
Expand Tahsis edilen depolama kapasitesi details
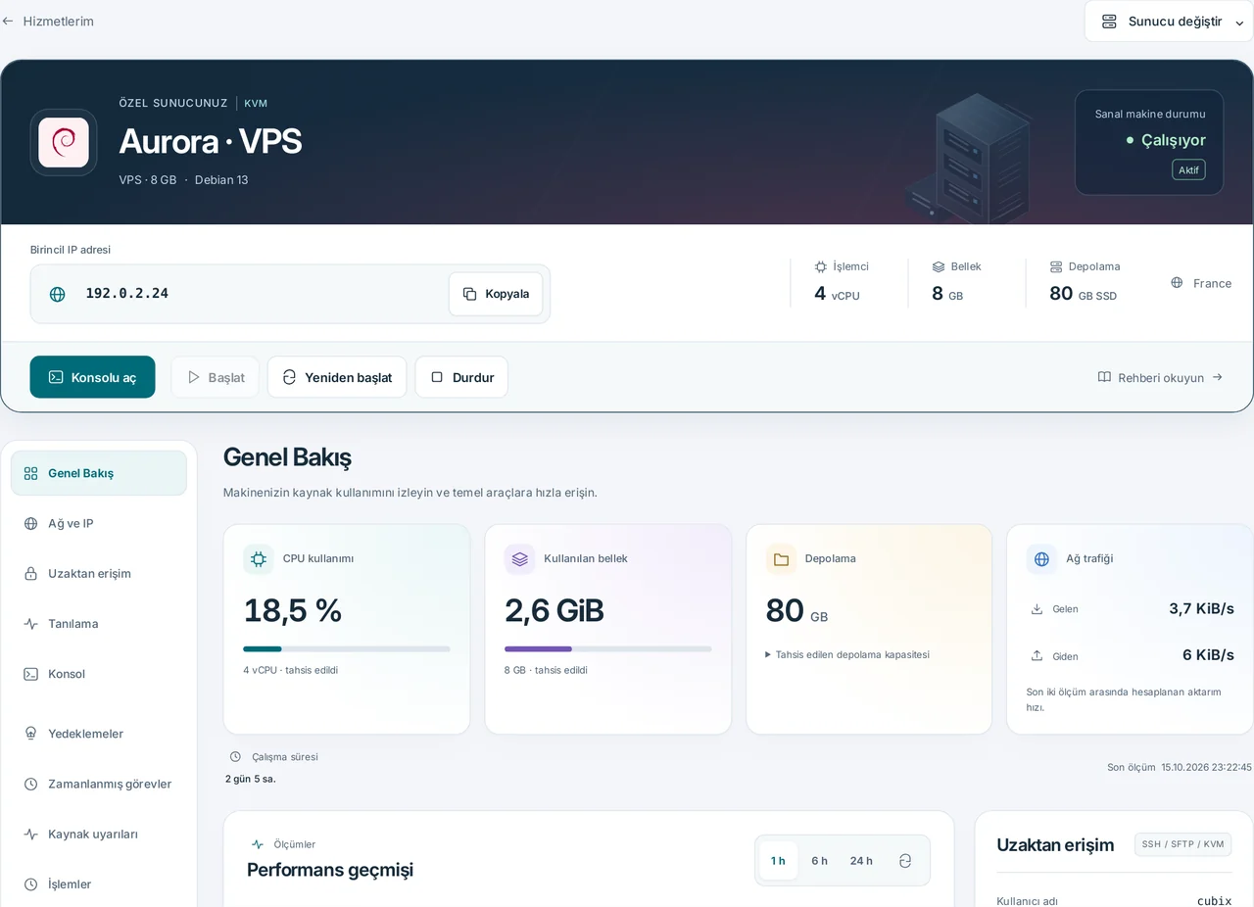[847, 654]
